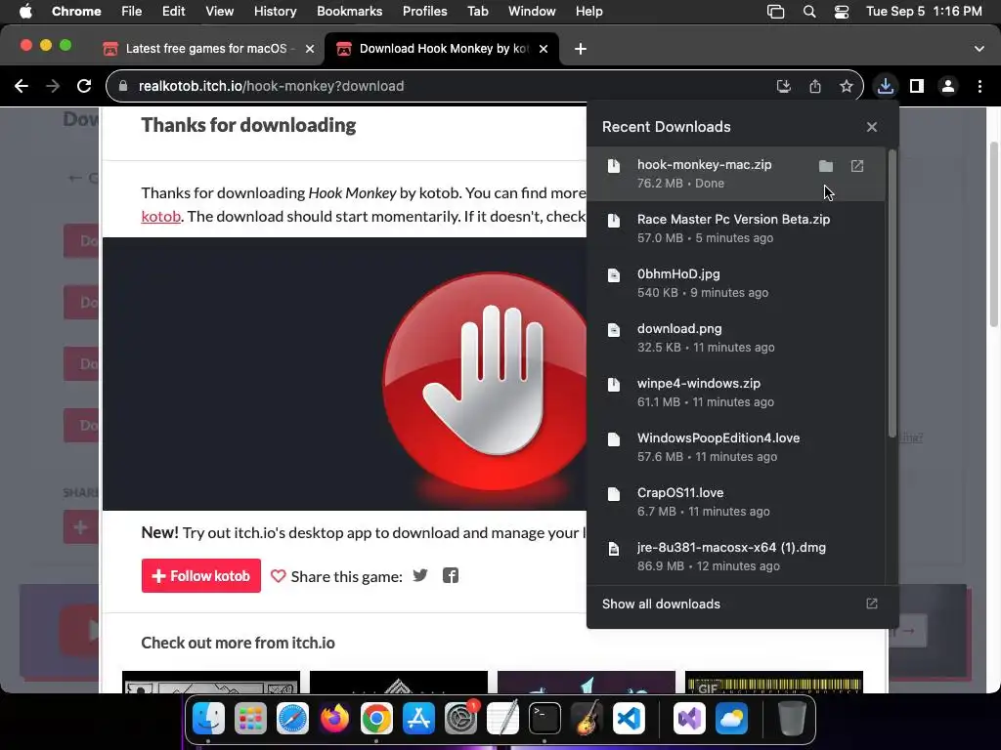Select jre-8u381-macosx-x64 (1).dmg download
Image resolution: width=1001 pixels, height=750 pixels.
(x=735, y=557)
